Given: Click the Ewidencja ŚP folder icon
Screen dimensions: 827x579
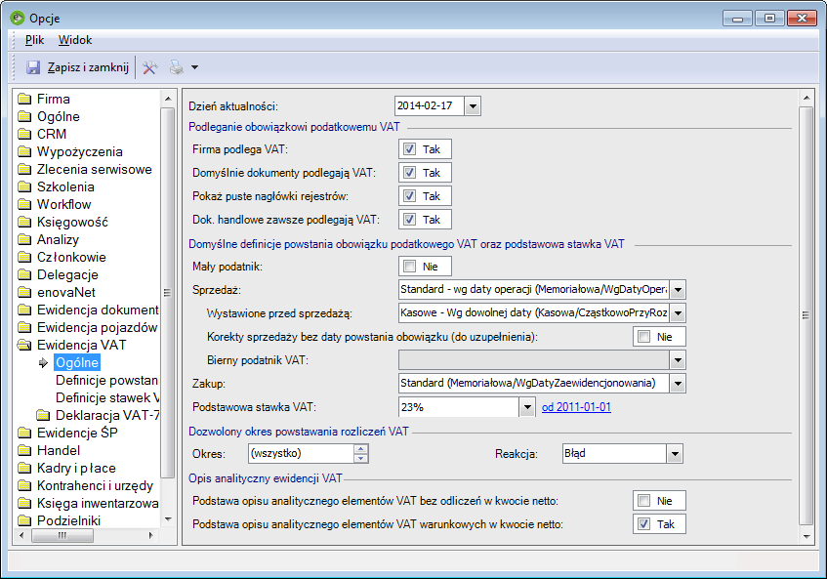Looking at the screenshot, I should 24,433.
